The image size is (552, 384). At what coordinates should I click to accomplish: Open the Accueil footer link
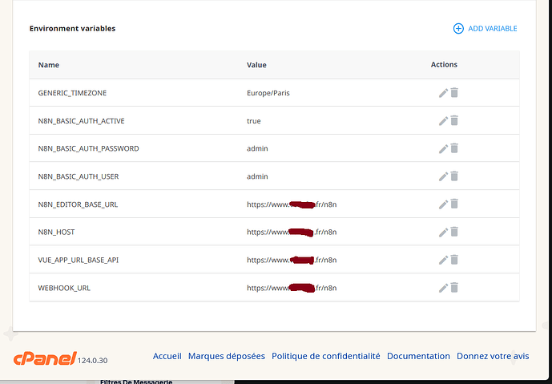[x=167, y=356]
